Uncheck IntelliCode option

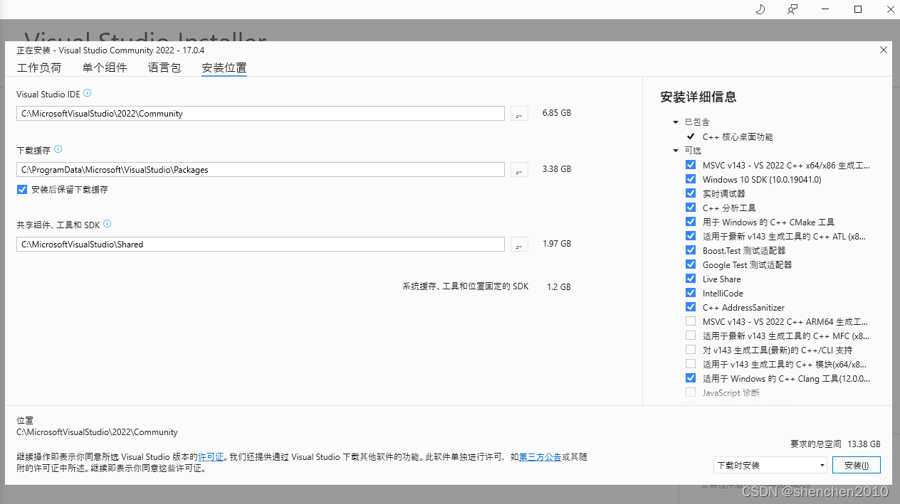point(691,293)
